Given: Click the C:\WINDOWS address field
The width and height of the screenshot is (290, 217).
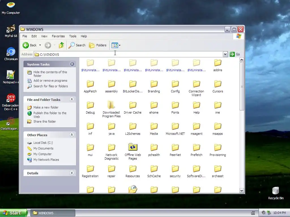Looking at the screenshot, I should [x=129, y=54].
